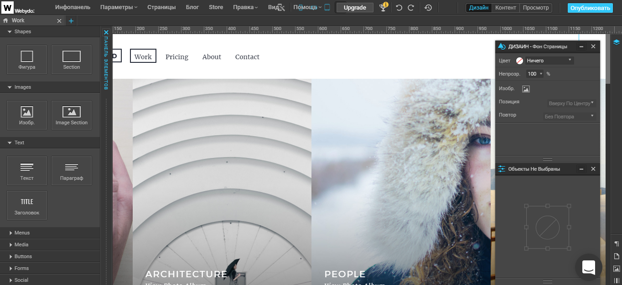622x285 pixels.
Task: Expand the Forms section
Action: tap(50, 268)
